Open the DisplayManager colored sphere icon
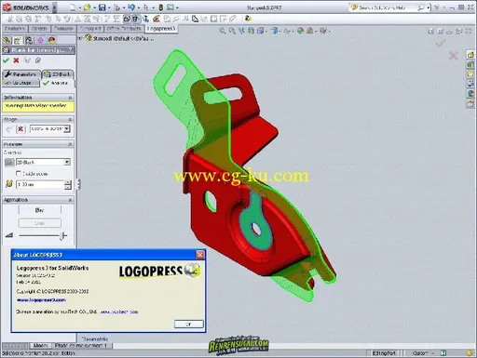This screenshot has width=477, height=358. pos(51,40)
